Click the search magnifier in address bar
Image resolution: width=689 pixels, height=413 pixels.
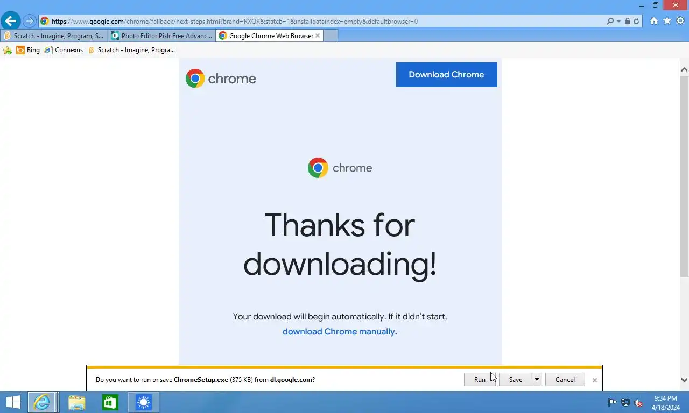610,22
